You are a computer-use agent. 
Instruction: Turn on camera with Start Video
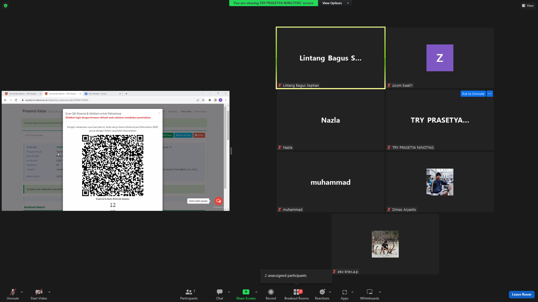click(39, 294)
